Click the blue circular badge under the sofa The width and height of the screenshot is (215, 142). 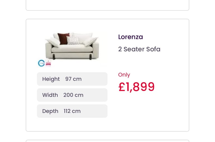pos(41,63)
